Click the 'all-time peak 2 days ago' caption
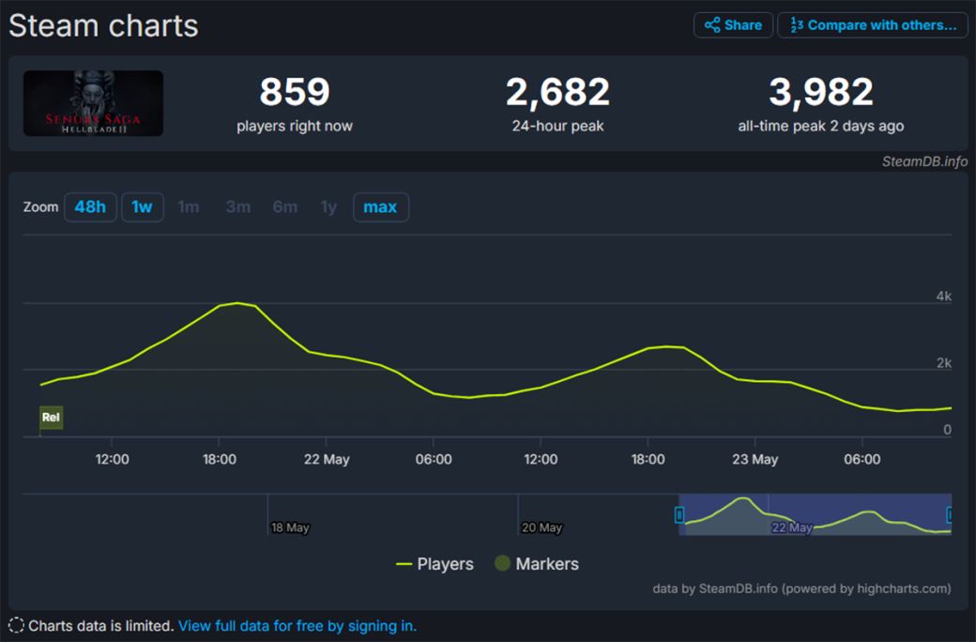Screen dimensions: 976x642 click(821, 127)
